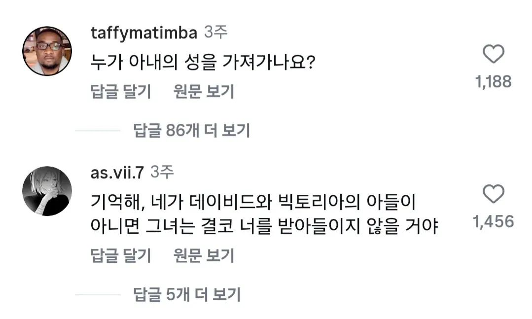Select 원문 보기 under as.vii.7's comment
The height and width of the screenshot is (319, 532).
(204, 255)
